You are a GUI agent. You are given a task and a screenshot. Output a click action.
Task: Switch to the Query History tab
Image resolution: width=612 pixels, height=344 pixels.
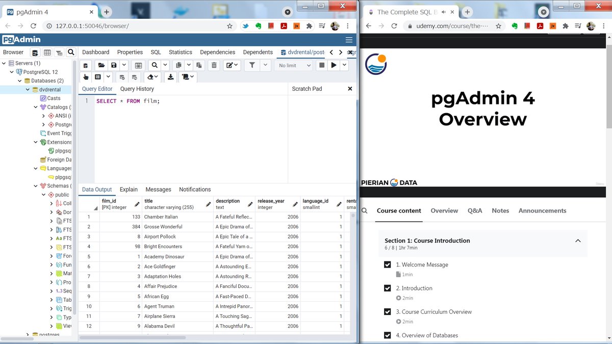(x=137, y=89)
